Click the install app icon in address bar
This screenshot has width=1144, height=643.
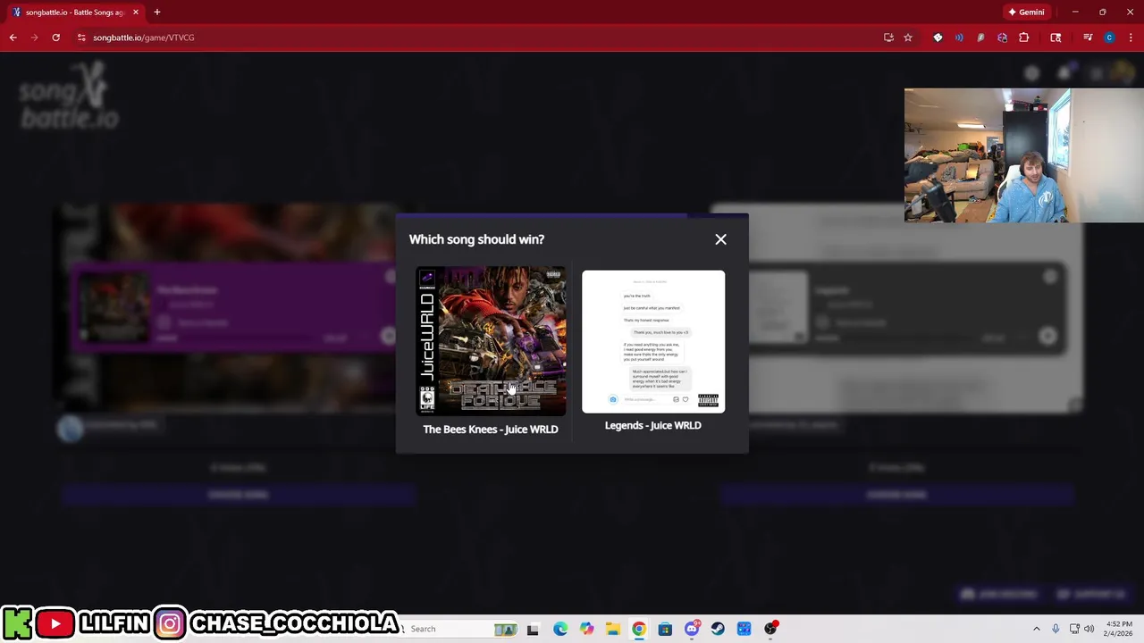coord(888,38)
